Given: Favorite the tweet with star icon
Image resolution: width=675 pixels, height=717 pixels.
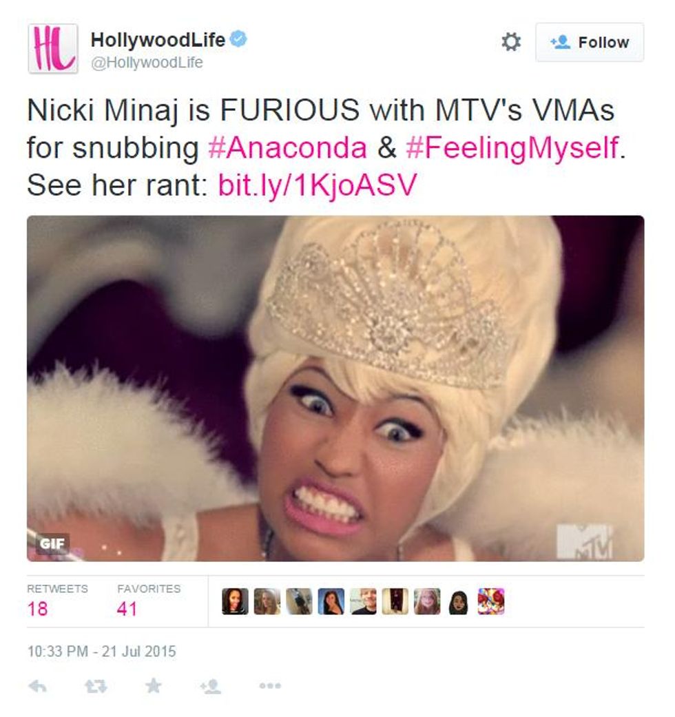Looking at the screenshot, I should point(153,685).
